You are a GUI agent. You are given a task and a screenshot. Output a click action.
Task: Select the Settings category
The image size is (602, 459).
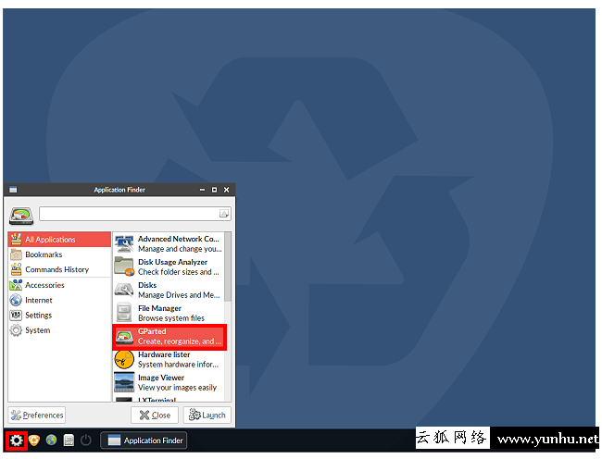coord(59,316)
